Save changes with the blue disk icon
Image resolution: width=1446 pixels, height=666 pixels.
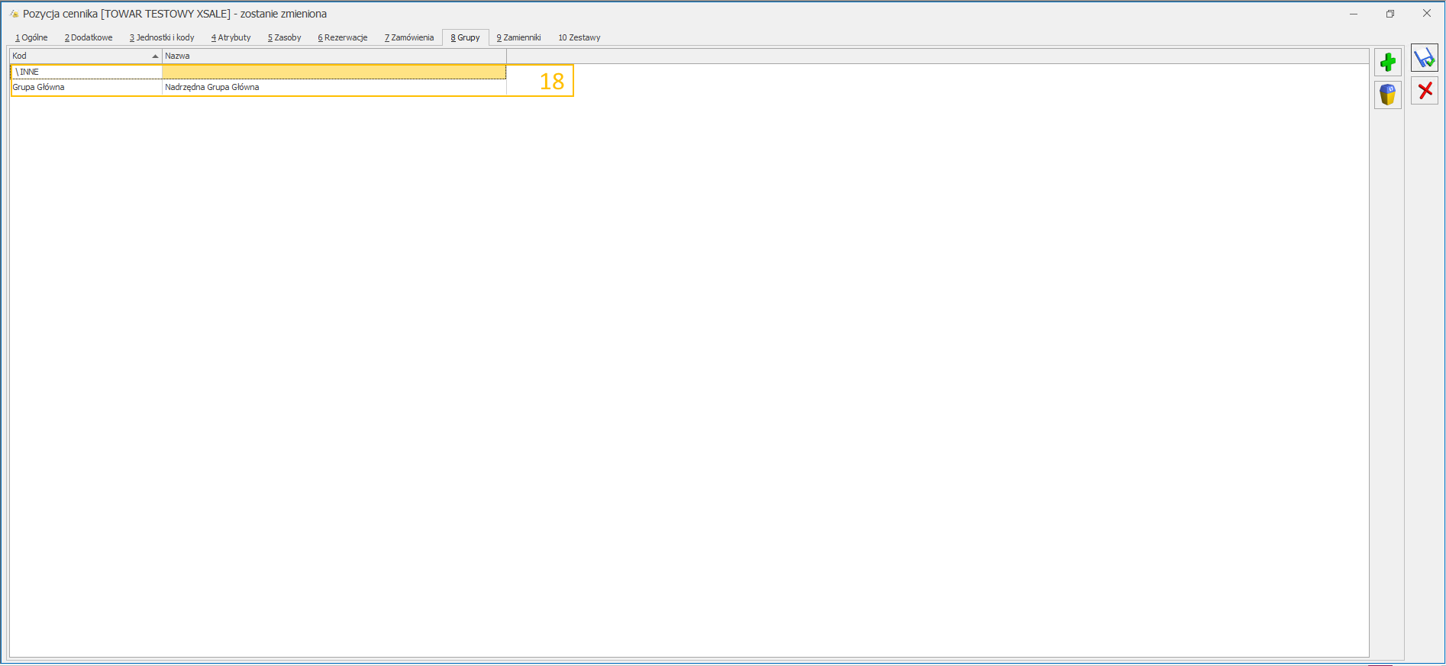(x=1424, y=58)
